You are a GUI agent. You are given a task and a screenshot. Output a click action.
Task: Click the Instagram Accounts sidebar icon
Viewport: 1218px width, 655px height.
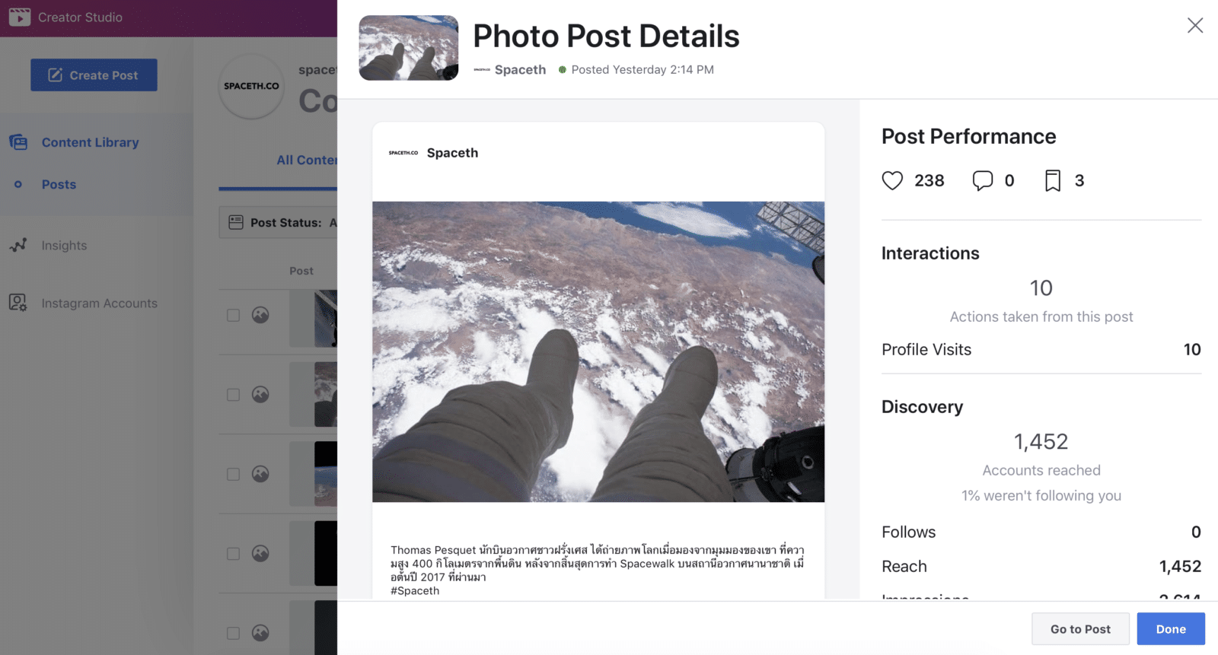point(18,303)
